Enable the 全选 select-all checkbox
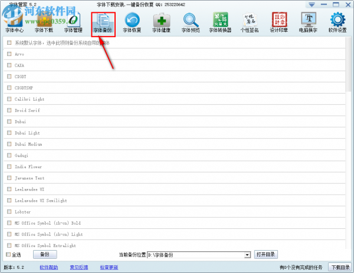The image size is (354, 273). [x=8, y=254]
